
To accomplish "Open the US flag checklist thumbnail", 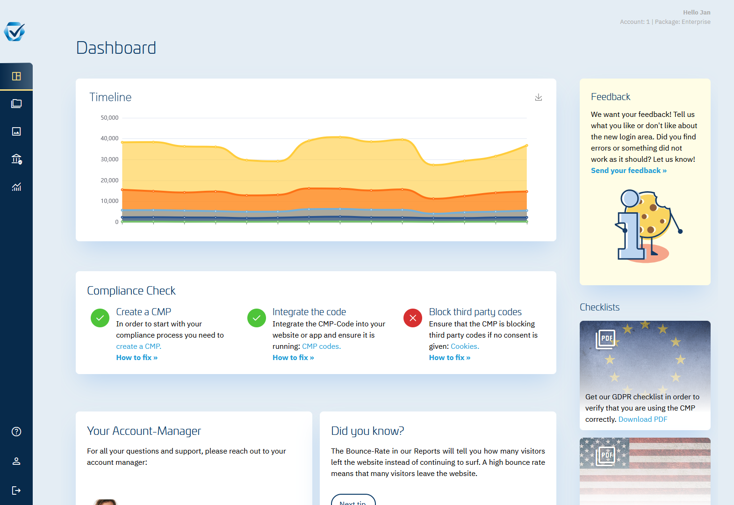I will tap(645, 471).
